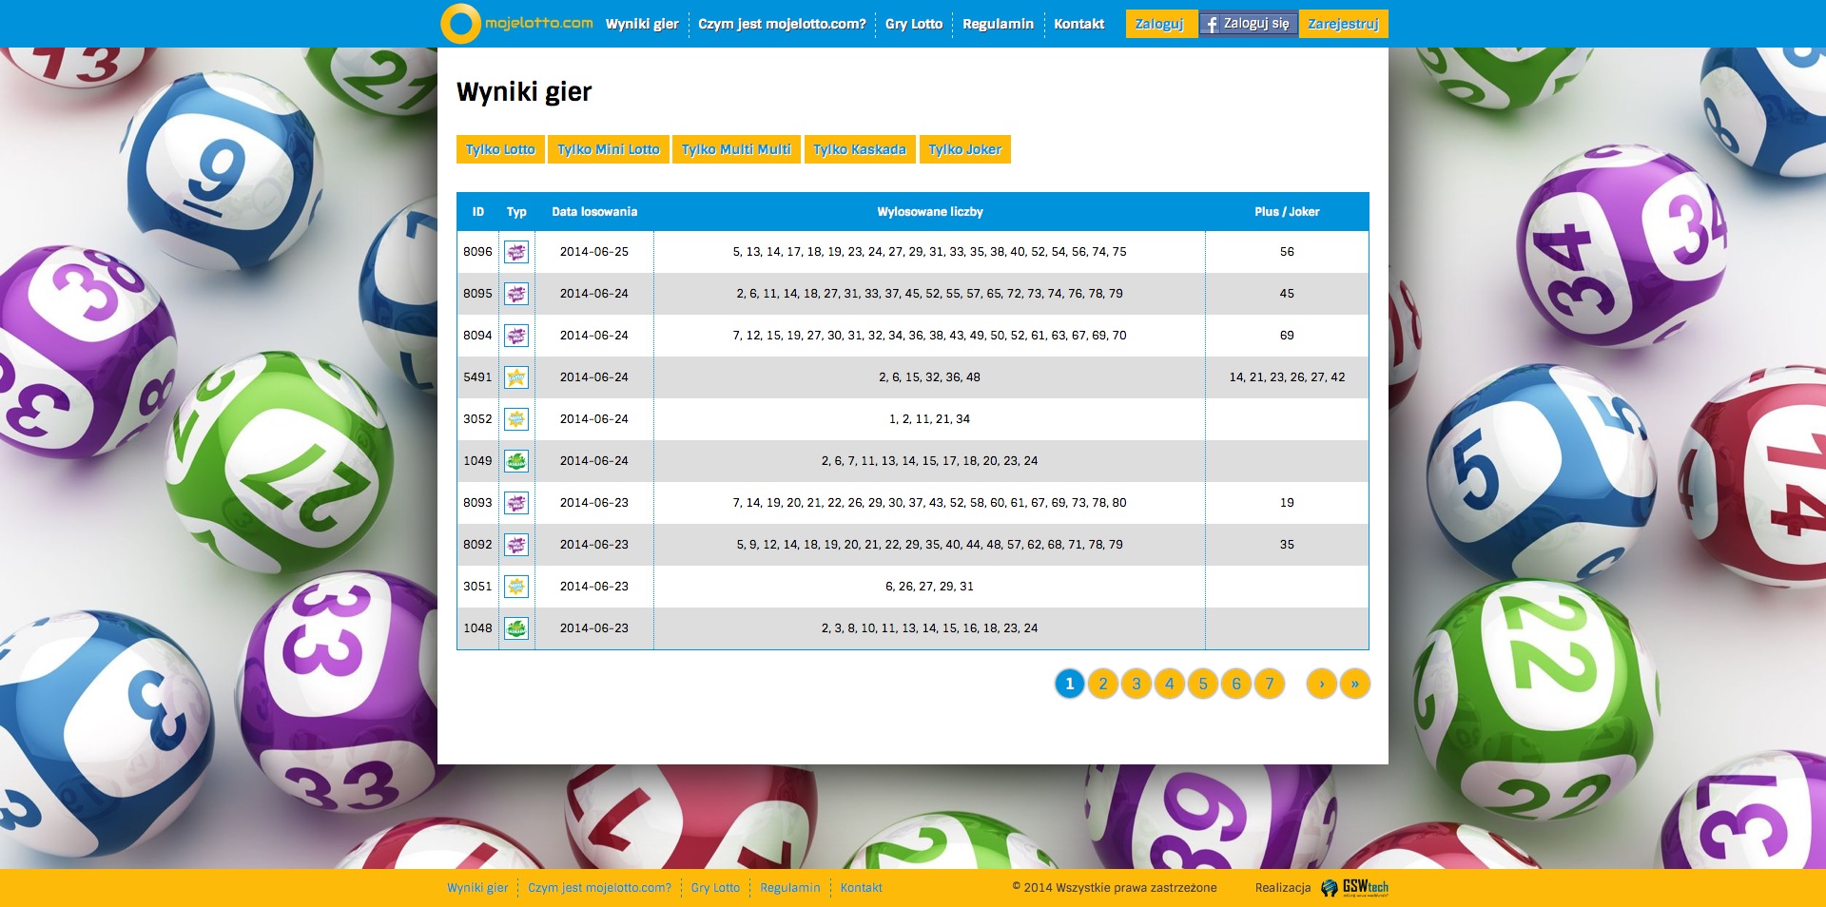The height and width of the screenshot is (907, 1826).
Task: Click the mojelotto.com logo
Action: coord(517,23)
